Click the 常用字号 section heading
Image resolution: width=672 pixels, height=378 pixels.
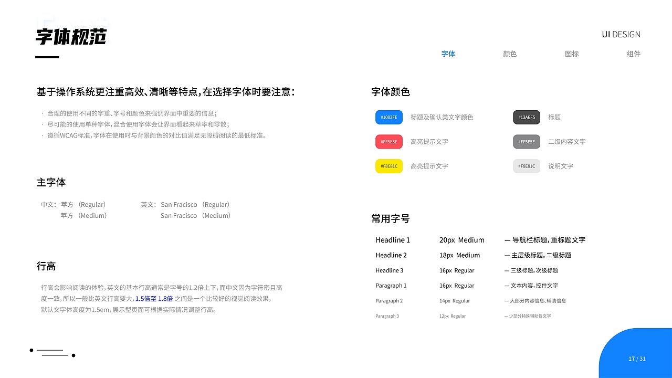pyautogui.click(x=390, y=219)
